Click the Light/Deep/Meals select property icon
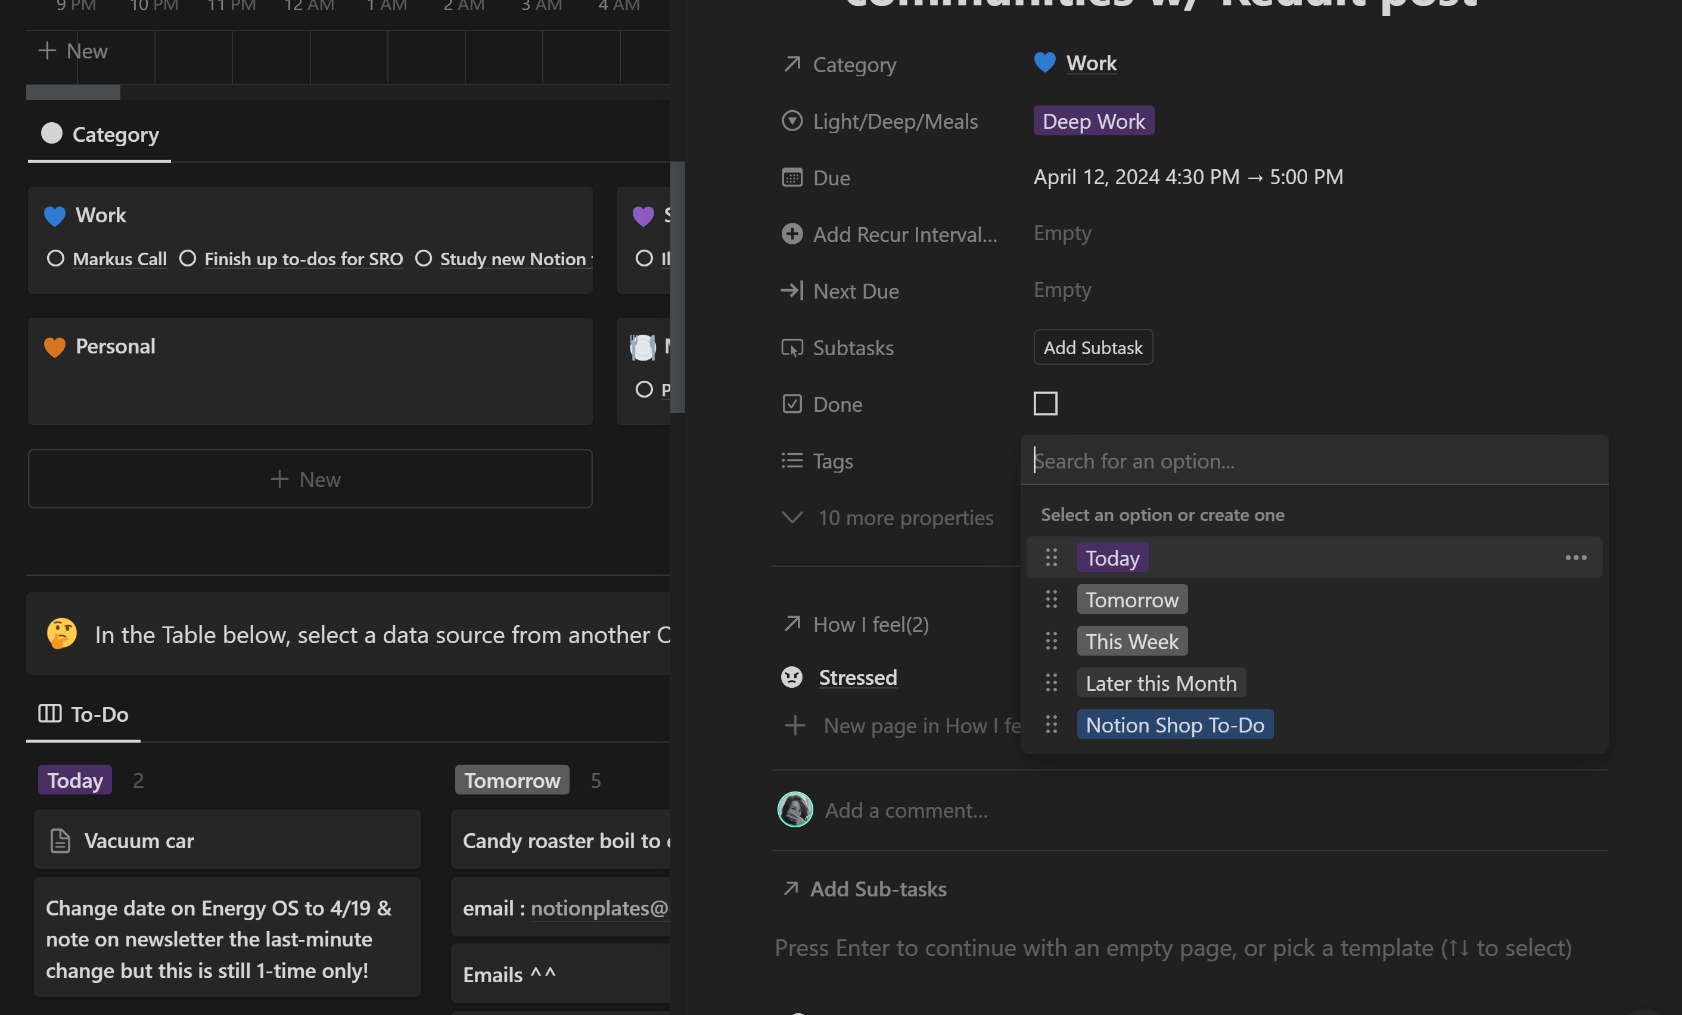The width and height of the screenshot is (1682, 1015). tap(792, 121)
